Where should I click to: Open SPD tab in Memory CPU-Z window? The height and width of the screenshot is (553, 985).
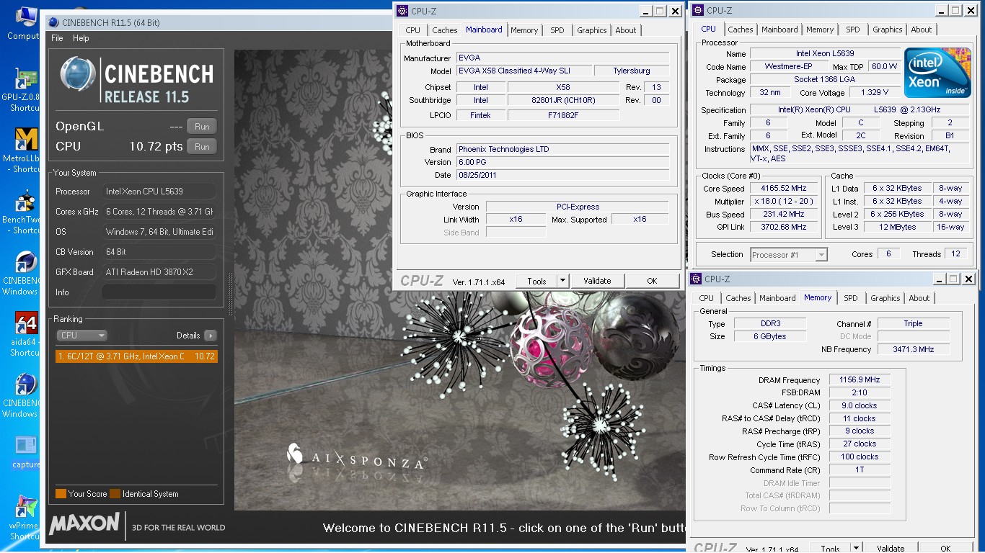click(851, 298)
